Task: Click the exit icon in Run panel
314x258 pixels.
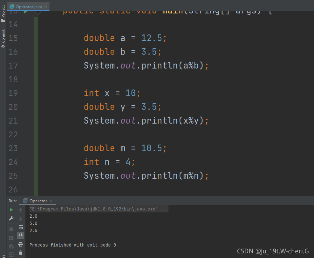Action: (x=11, y=255)
